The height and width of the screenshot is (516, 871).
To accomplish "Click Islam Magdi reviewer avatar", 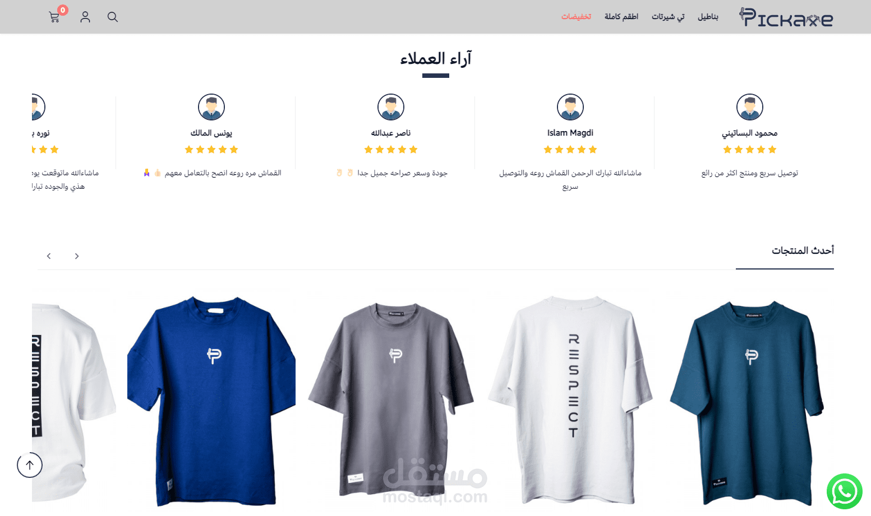I will point(570,107).
